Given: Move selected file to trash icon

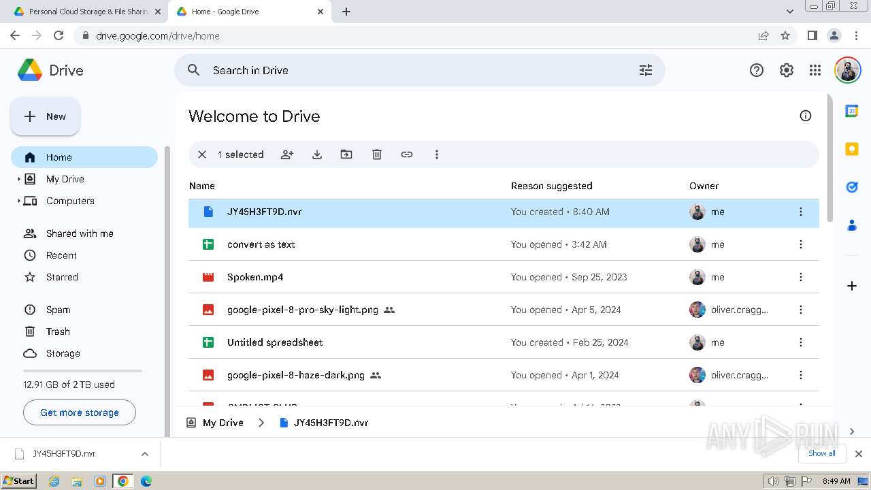Looking at the screenshot, I should [377, 154].
